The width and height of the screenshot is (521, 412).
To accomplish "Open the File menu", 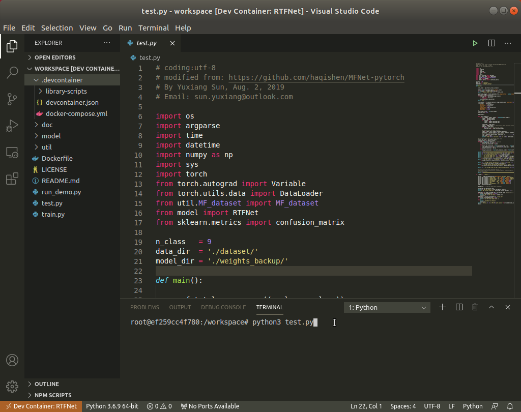I will click(x=9, y=28).
